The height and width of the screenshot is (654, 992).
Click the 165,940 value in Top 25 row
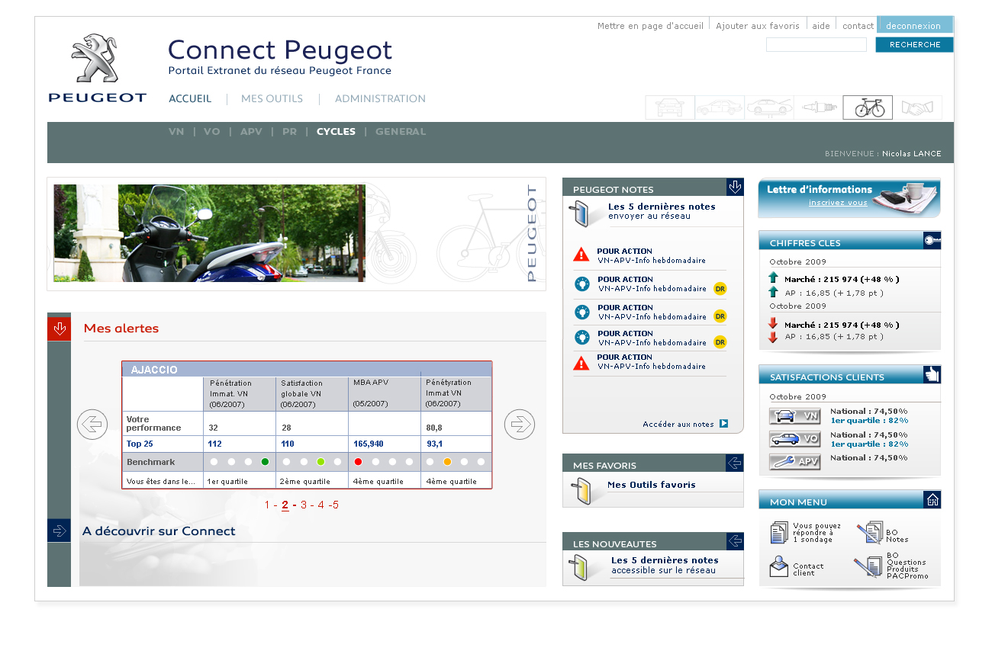pos(368,444)
